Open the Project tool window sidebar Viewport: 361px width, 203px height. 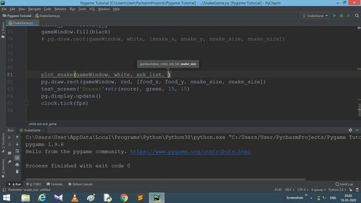(x=3, y=30)
